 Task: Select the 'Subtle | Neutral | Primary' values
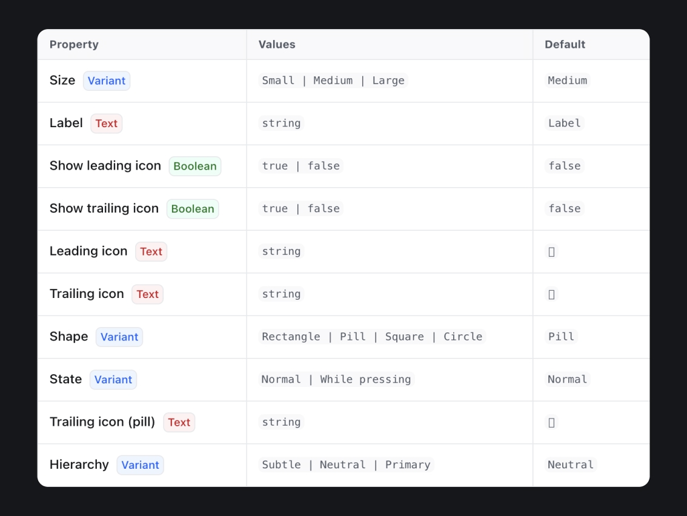click(346, 465)
